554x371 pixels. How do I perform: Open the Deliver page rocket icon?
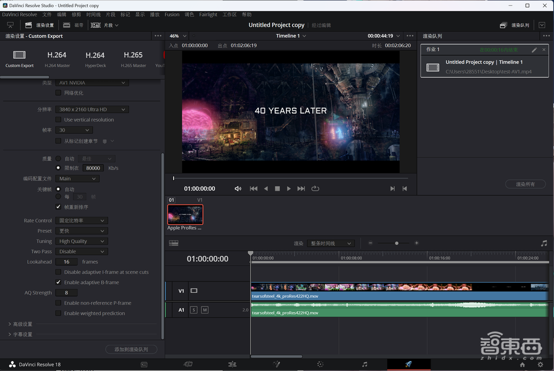click(x=408, y=364)
